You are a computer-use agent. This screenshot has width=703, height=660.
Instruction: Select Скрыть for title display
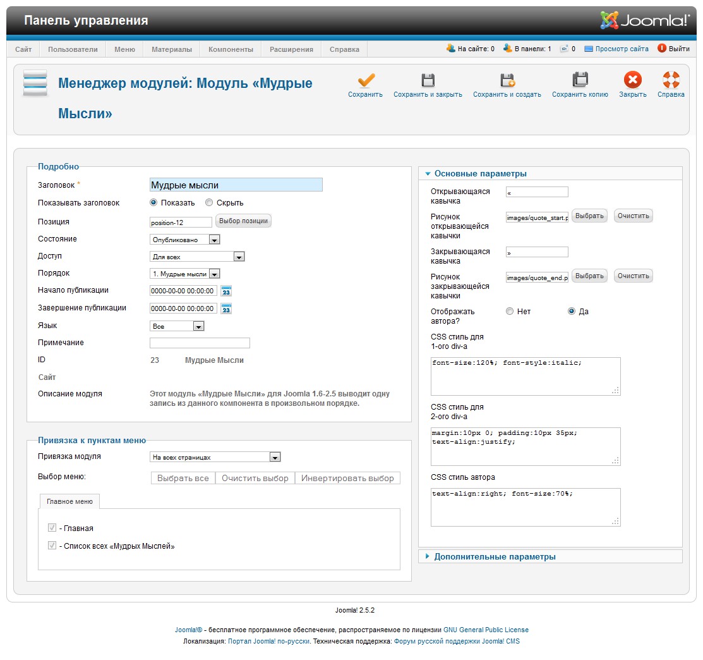209,203
